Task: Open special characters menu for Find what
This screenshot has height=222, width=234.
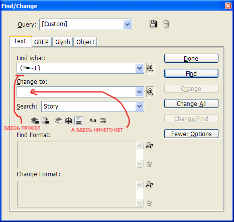Action: (x=150, y=68)
